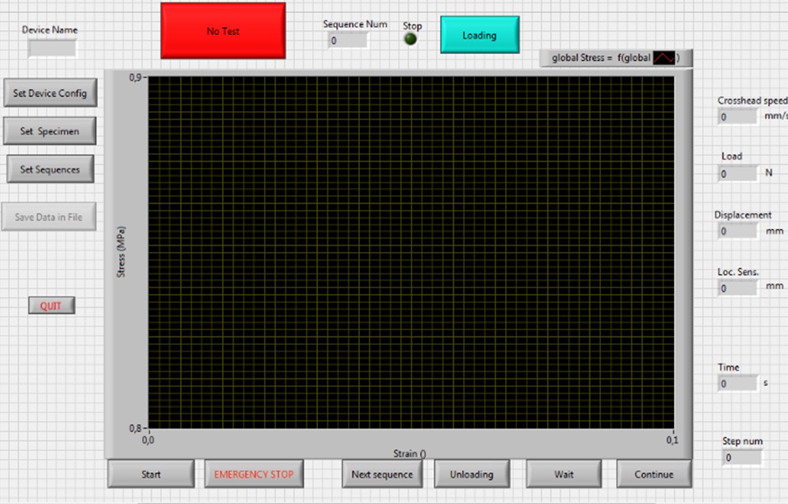Click the QUIT button
788x504 pixels.
(x=51, y=305)
